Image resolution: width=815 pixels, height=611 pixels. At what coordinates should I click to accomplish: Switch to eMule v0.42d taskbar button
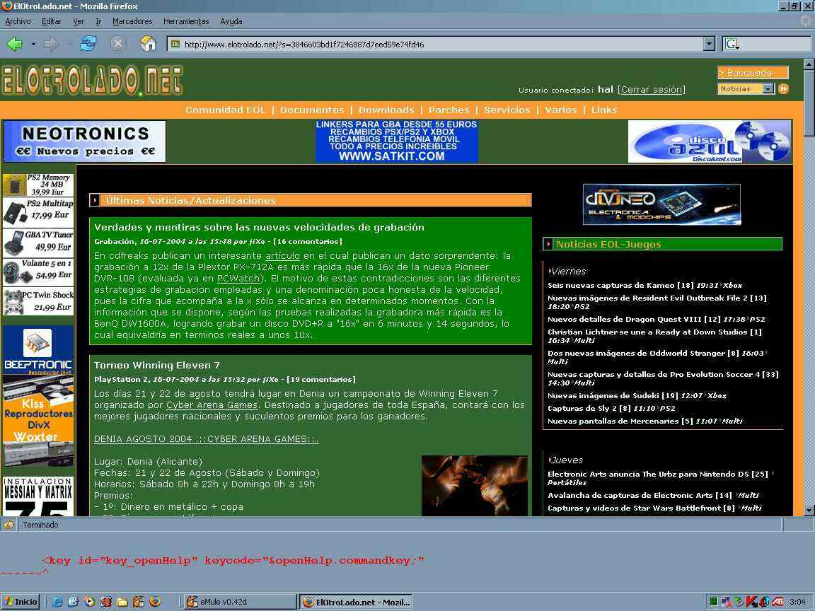click(240, 603)
